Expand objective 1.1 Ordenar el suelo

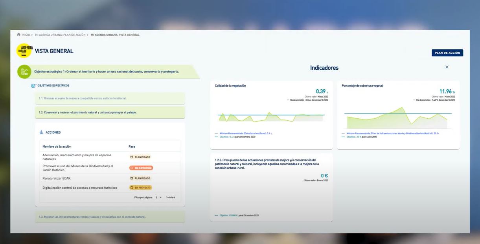[110, 98]
